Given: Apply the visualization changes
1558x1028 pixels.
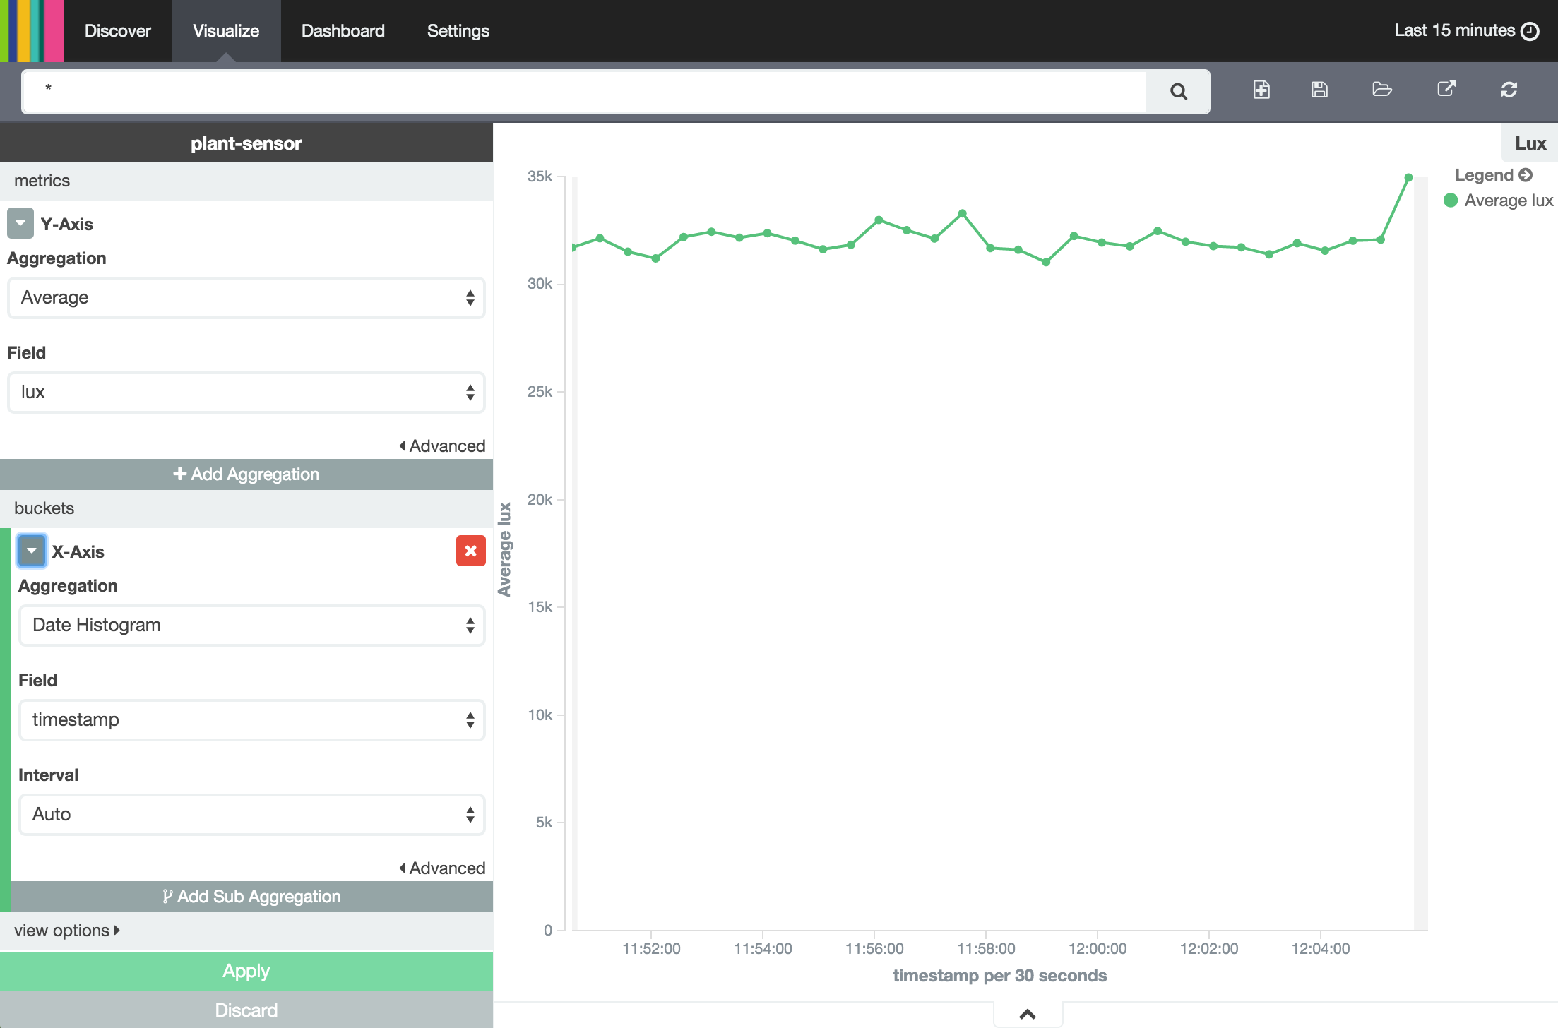Looking at the screenshot, I should 246,971.
